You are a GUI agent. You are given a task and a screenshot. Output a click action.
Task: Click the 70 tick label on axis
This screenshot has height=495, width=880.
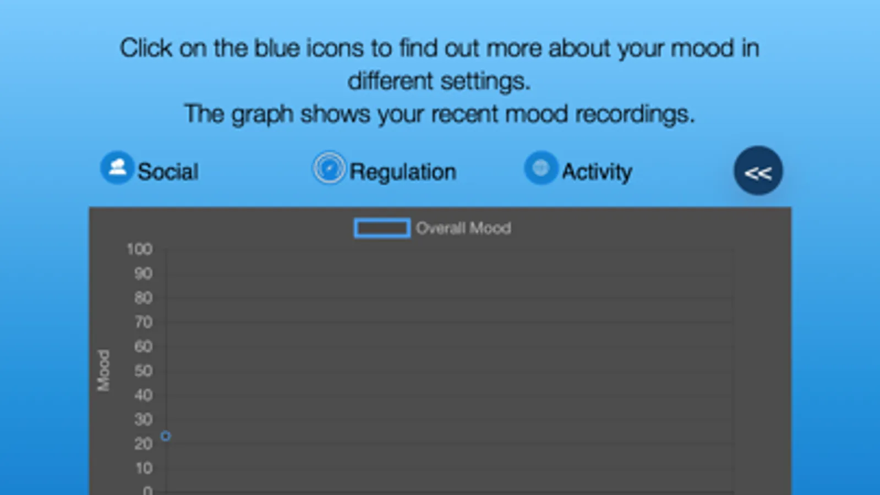pos(143,322)
